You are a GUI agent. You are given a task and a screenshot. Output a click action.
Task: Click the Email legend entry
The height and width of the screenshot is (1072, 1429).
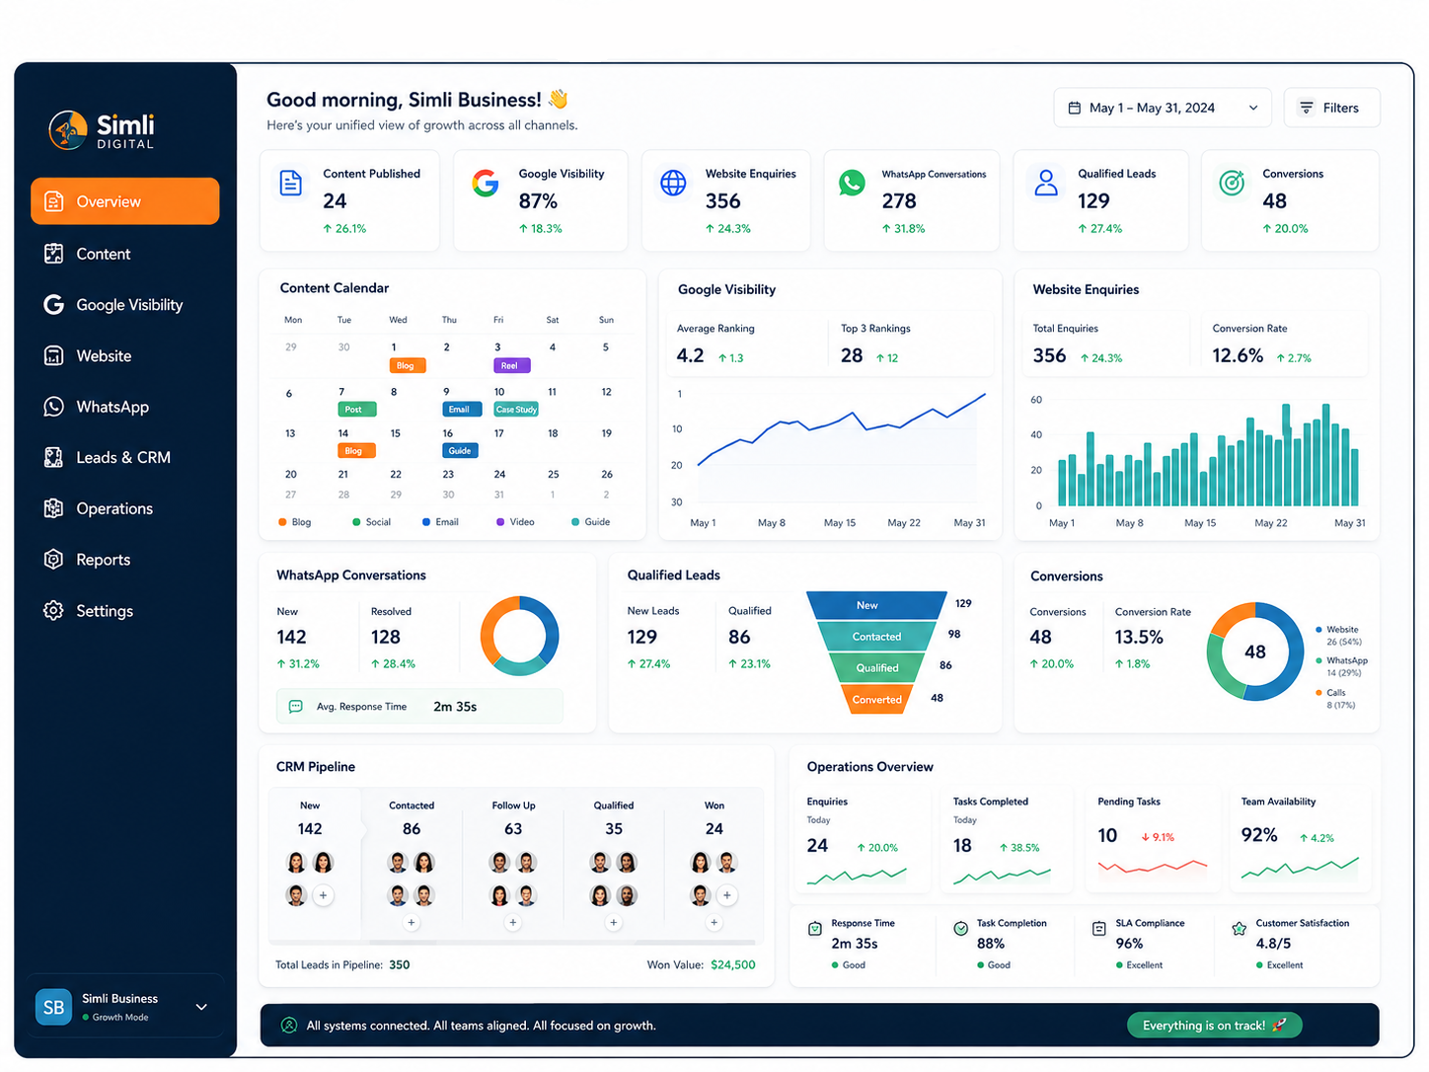coord(440,522)
